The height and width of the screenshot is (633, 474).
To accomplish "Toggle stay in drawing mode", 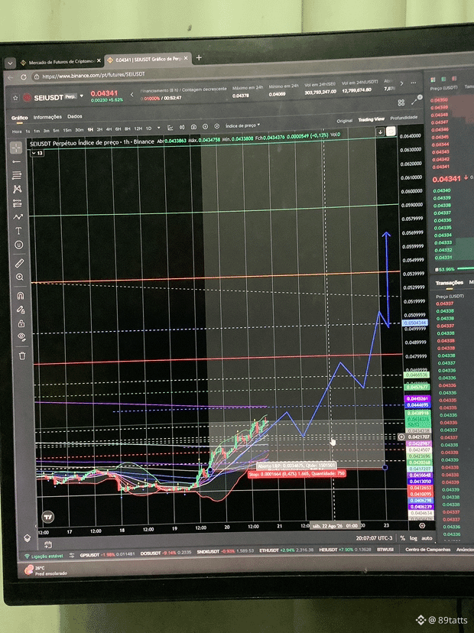I will click(x=21, y=310).
